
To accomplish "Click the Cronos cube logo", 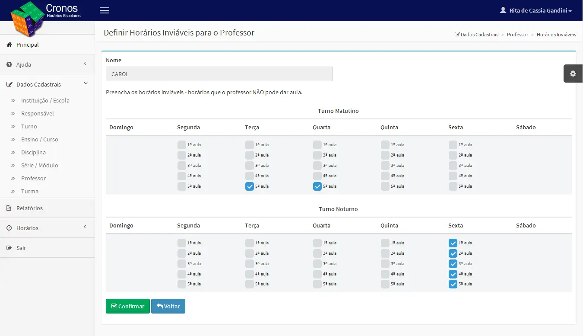I will [x=28, y=19].
